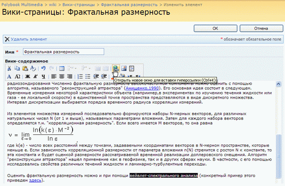This screenshot has width=285, height=186.
Task: Align text to the left
Action: coord(54,76)
